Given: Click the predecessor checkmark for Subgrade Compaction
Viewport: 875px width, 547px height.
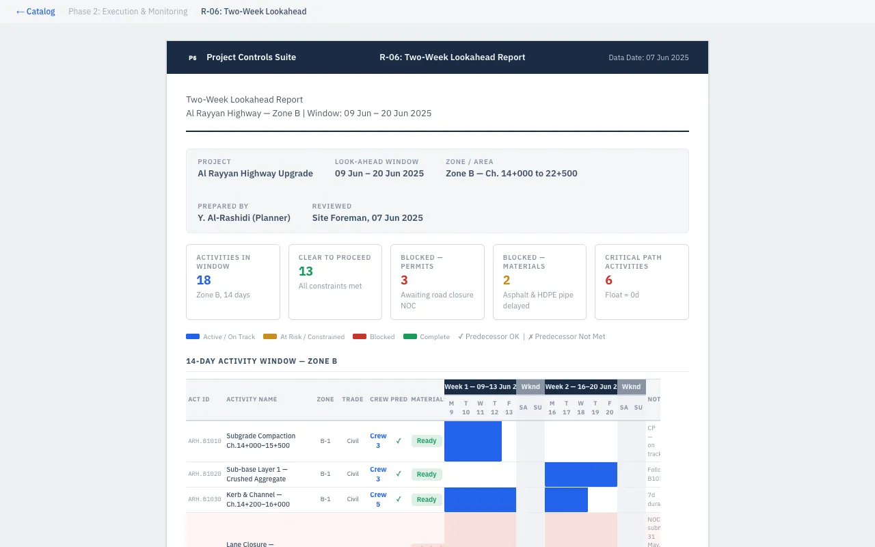Looking at the screenshot, I should [399, 441].
